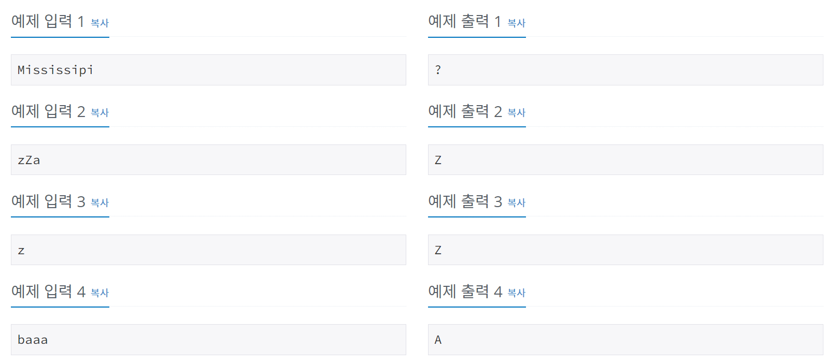Copy example input 4 using 복사 link
This screenshot has width=840, height=364.
[x=100, y=293]
